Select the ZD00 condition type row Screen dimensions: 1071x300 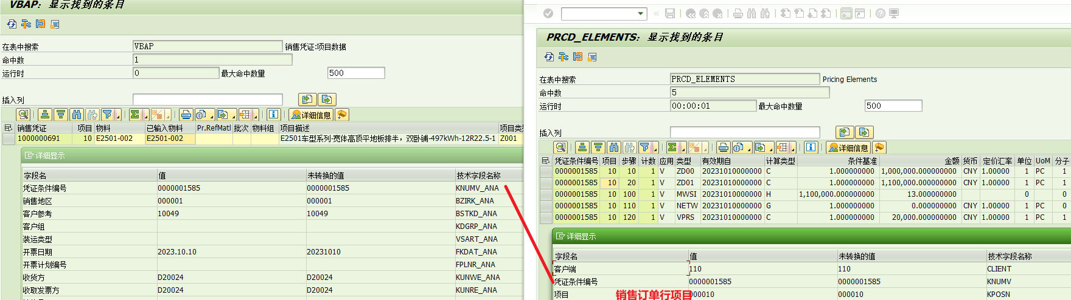click(x=546, y=171)
